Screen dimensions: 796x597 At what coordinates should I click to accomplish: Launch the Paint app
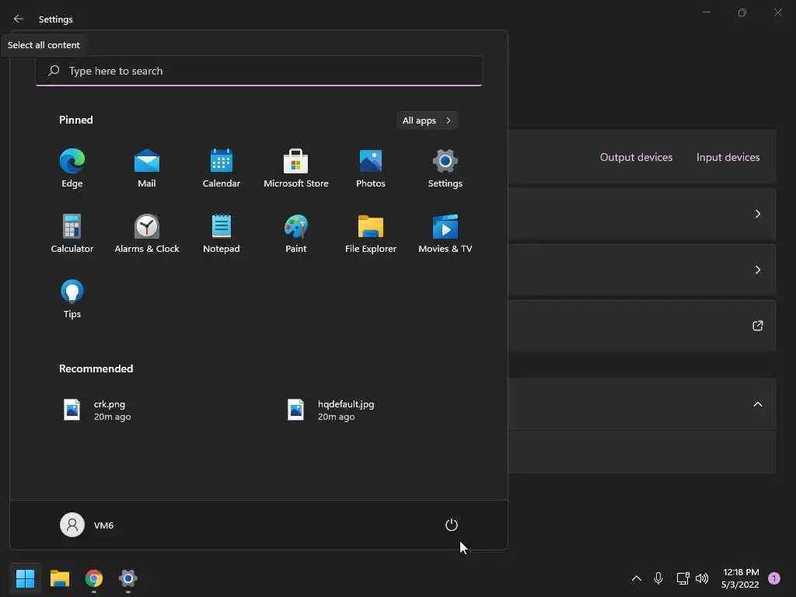click(x=296, y=234)
